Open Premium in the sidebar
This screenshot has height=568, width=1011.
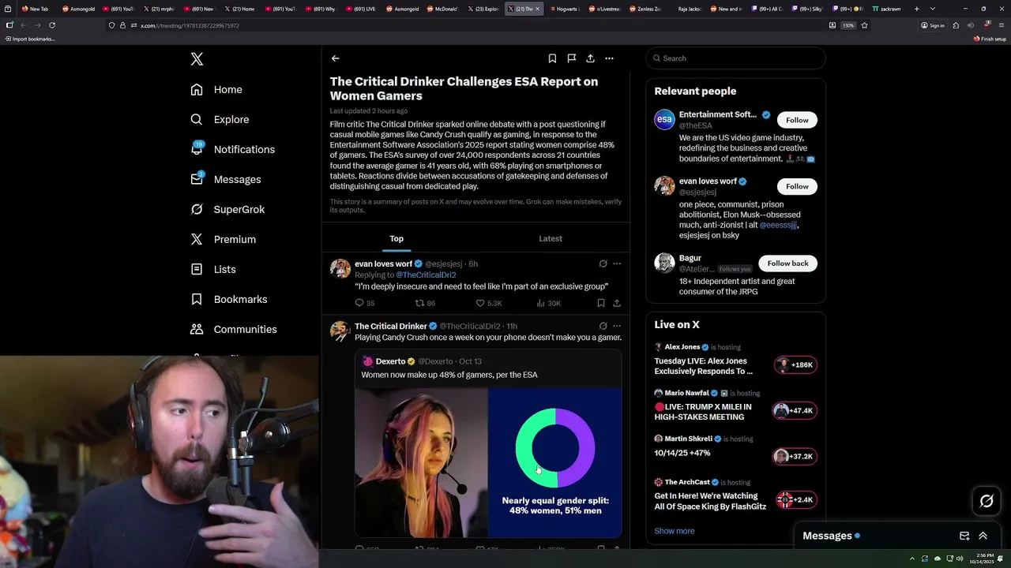(223, 239)
